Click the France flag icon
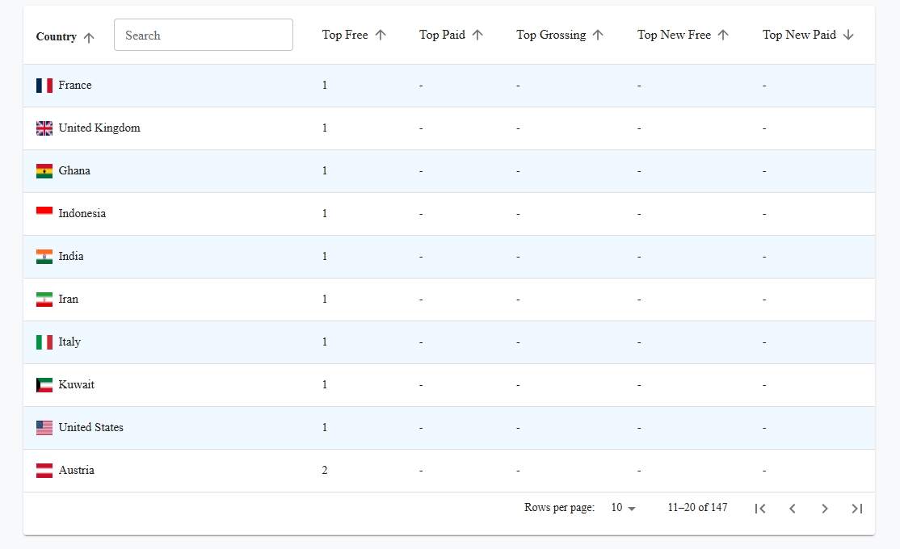Screen dimensions: 900x549 (44, 85)
